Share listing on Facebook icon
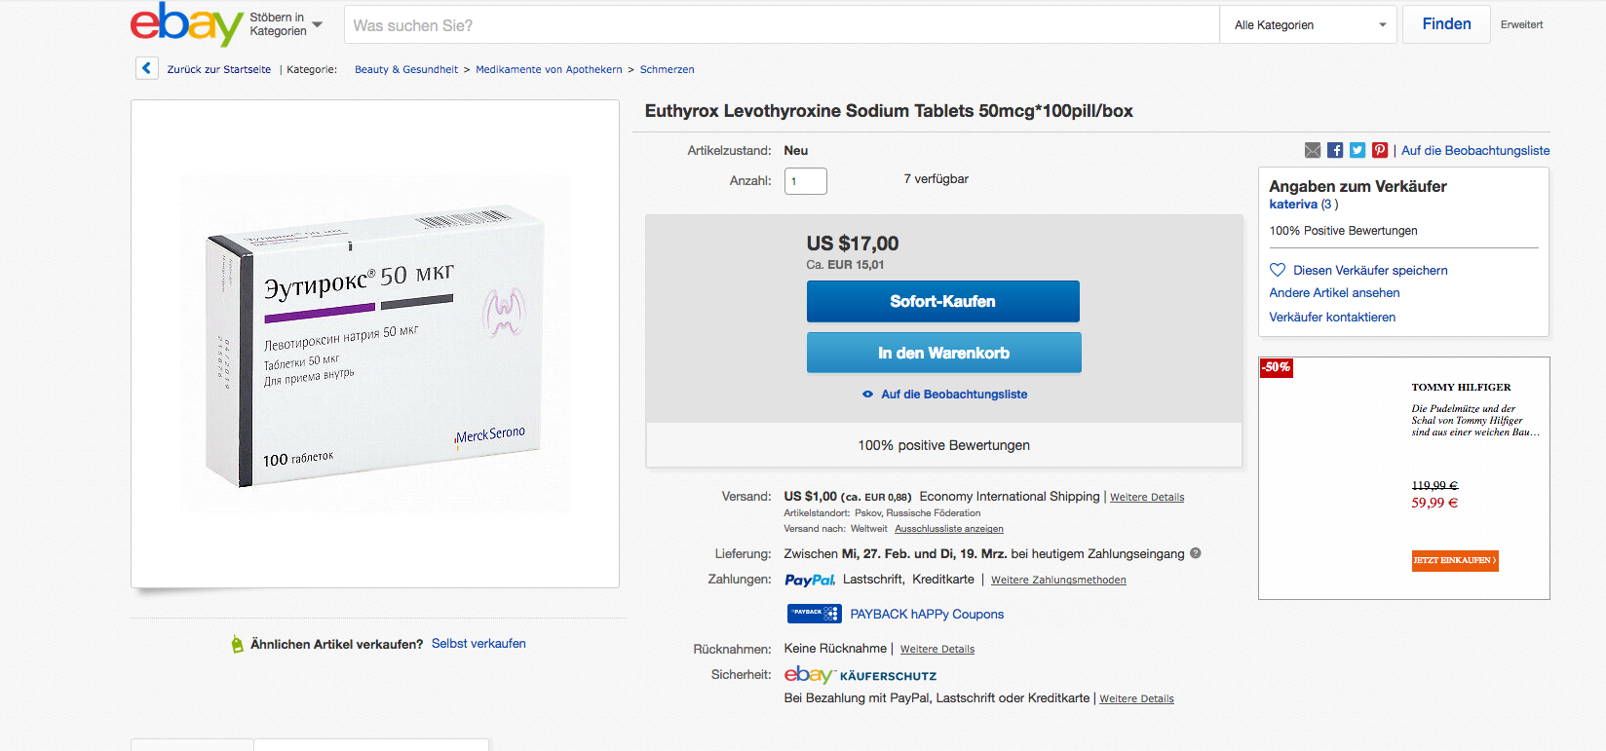The image size is (1606, 751). coord(1335,150)
